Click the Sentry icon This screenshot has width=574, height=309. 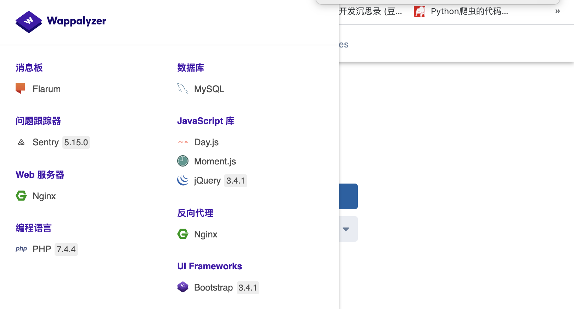point(21,142)
